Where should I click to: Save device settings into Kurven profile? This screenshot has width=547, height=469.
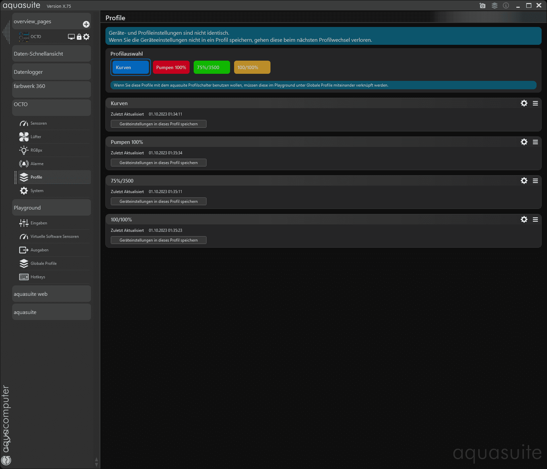(x=159, y=124)
